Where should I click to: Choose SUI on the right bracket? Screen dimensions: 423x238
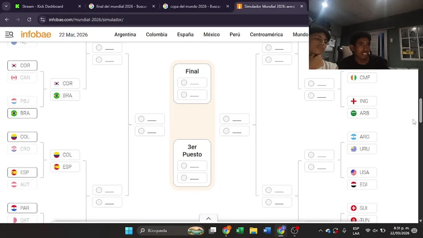[x=362, y=208]
